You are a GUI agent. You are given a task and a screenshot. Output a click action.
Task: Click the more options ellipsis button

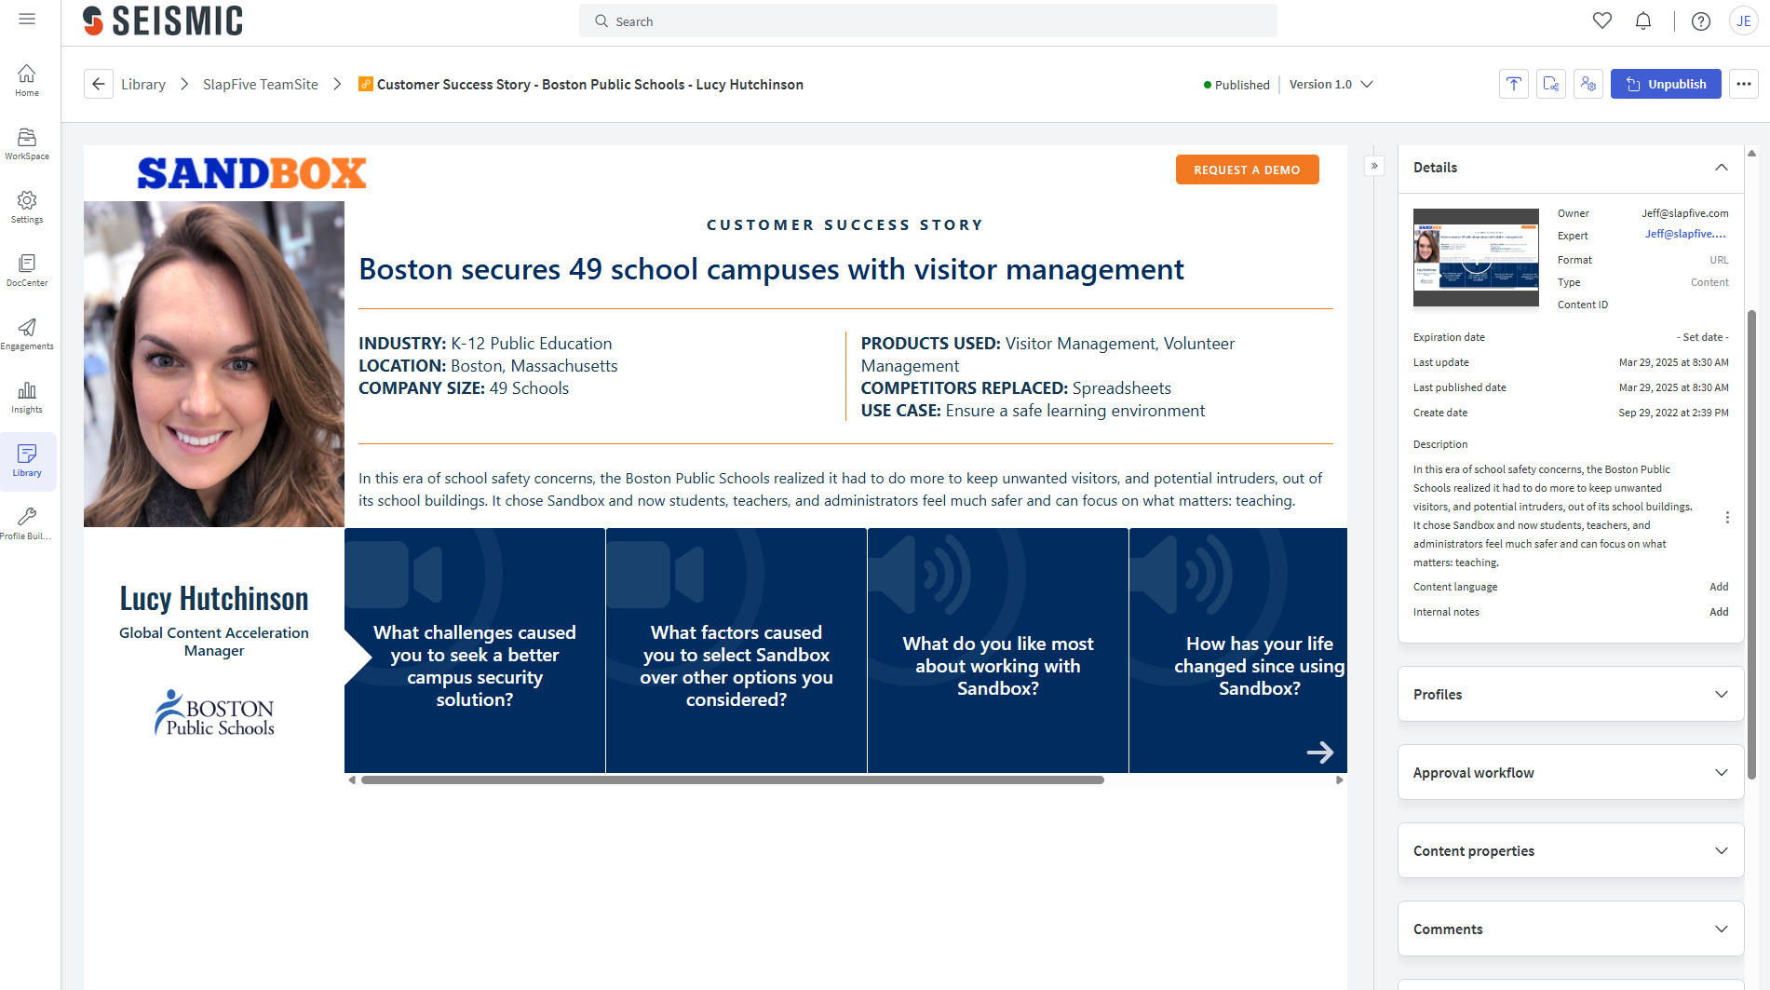point(1744,84)
